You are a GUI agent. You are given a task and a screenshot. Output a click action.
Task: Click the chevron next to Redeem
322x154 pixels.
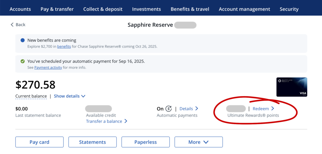273,109
